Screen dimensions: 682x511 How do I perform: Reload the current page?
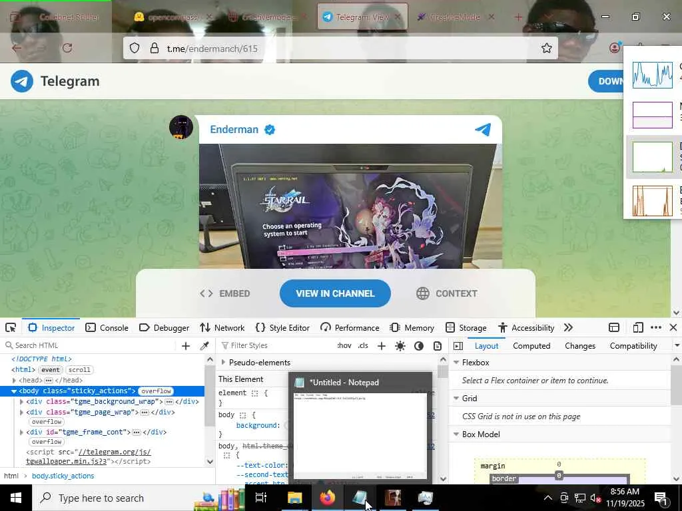[67, 48]
